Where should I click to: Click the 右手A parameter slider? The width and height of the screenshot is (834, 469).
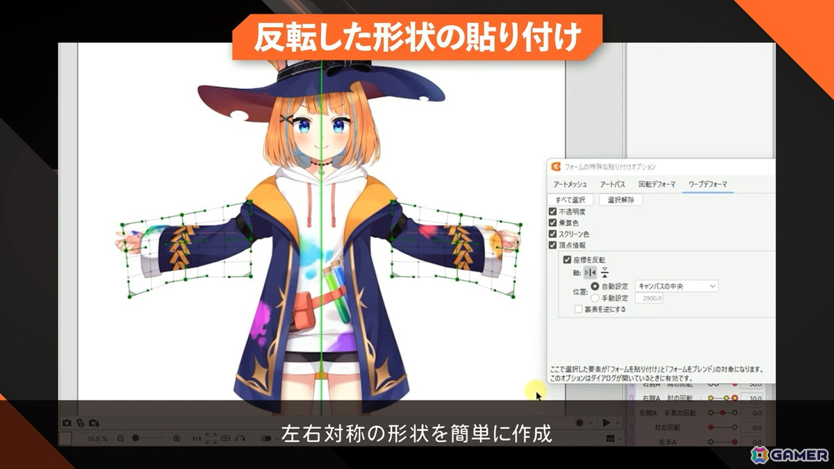point(723,442)
